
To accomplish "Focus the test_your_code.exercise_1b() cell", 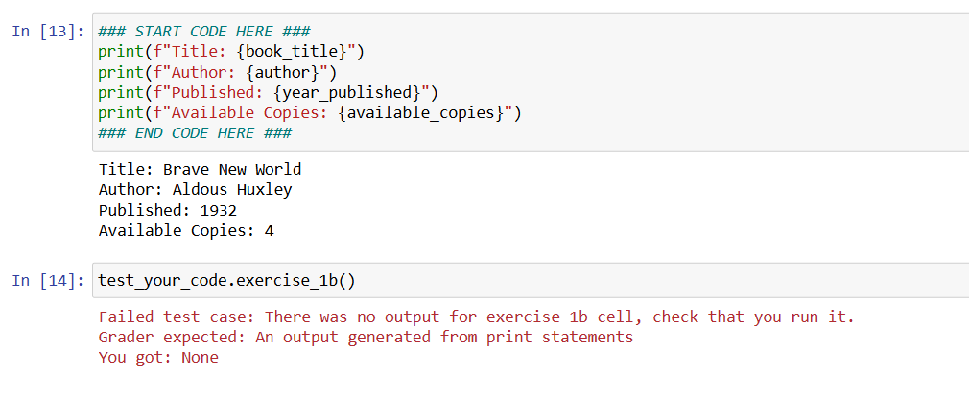I will [531, 281].
